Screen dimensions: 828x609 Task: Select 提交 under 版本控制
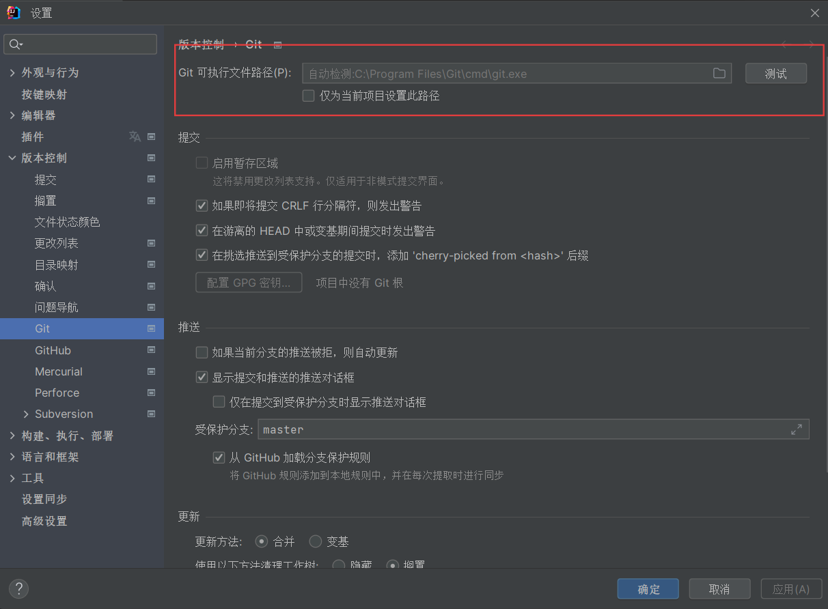tap(45, 180)
